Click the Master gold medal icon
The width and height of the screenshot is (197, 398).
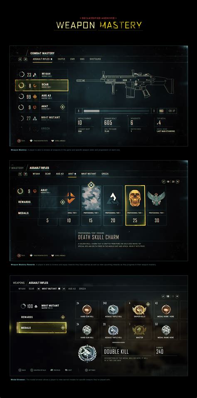click(x=139, y=330)
